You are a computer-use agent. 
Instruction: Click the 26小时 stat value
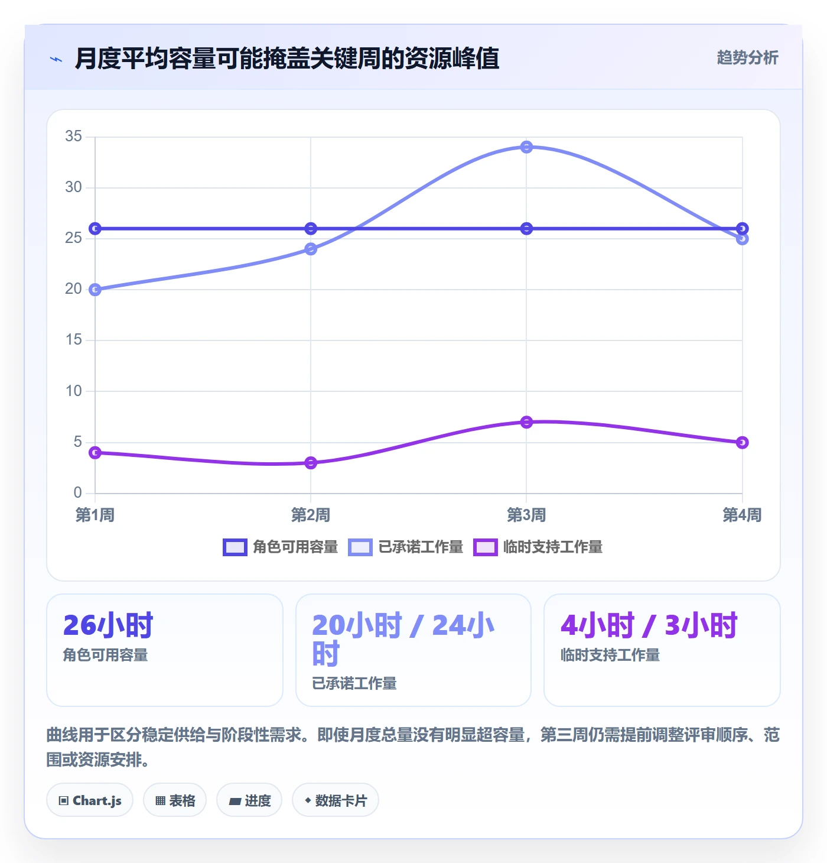(x=108, y=625)
